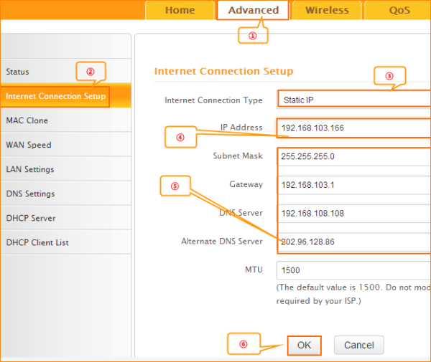Expand the Internet Connection Type dropdown
Image resolution: width=431 pixels, height=362 pixels.
click(x=353, y=100)
